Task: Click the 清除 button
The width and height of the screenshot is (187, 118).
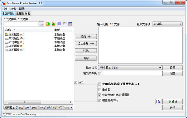Action: tap(86, 58)
